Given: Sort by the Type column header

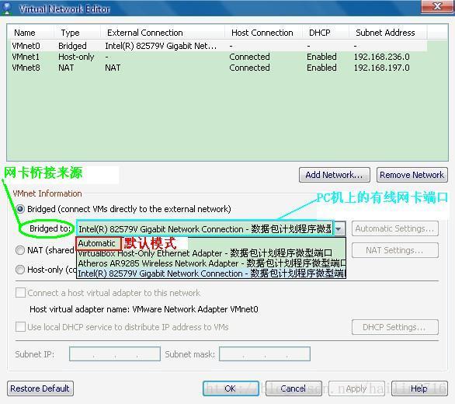Looking at the screenshot, I should click(77, 33).
